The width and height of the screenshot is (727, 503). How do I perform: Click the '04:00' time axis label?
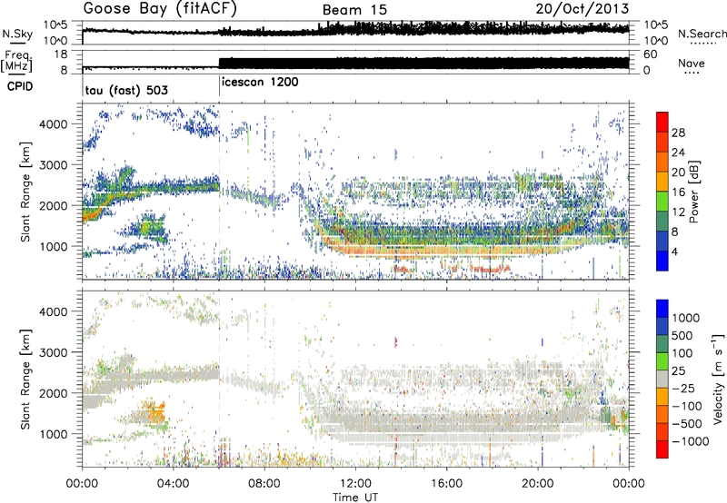tap(174, 484)
